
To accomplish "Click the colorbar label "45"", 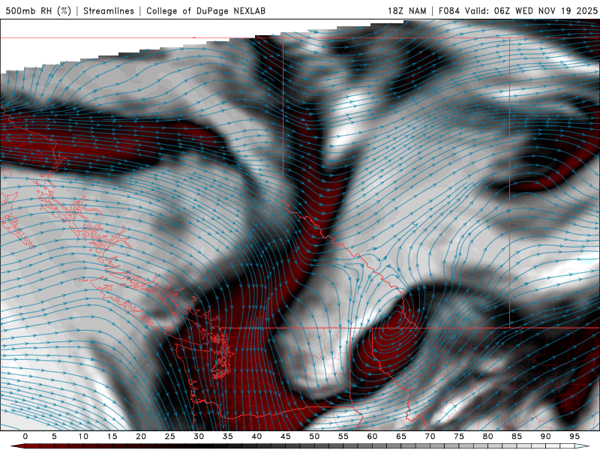I will click(286, 436).
